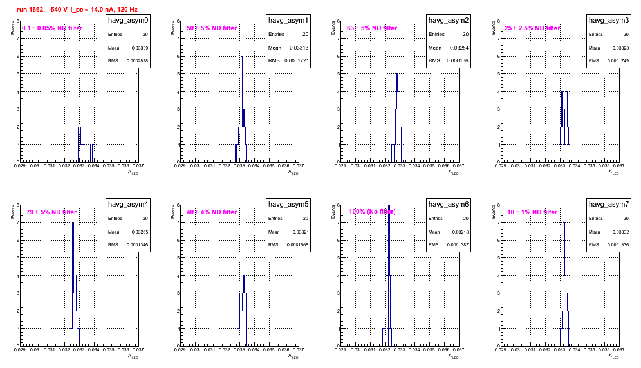Click the histogram peak in havg_asym6 plot
641x368 pixels.
pos(389,207)
